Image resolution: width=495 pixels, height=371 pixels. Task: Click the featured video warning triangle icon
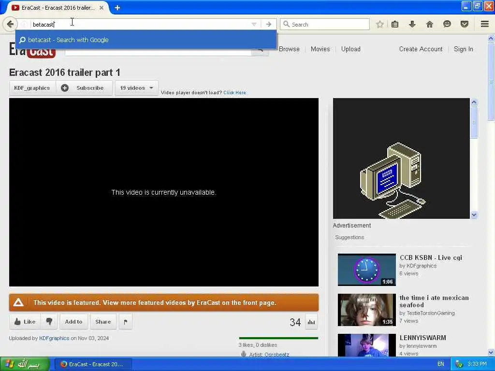point(18,302)
